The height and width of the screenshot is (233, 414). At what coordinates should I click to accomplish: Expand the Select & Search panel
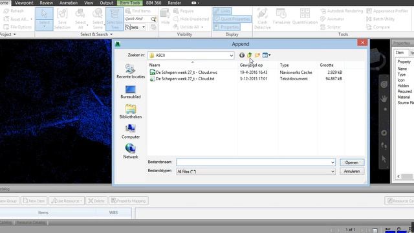pyautogui.click(x=96, y=34)
